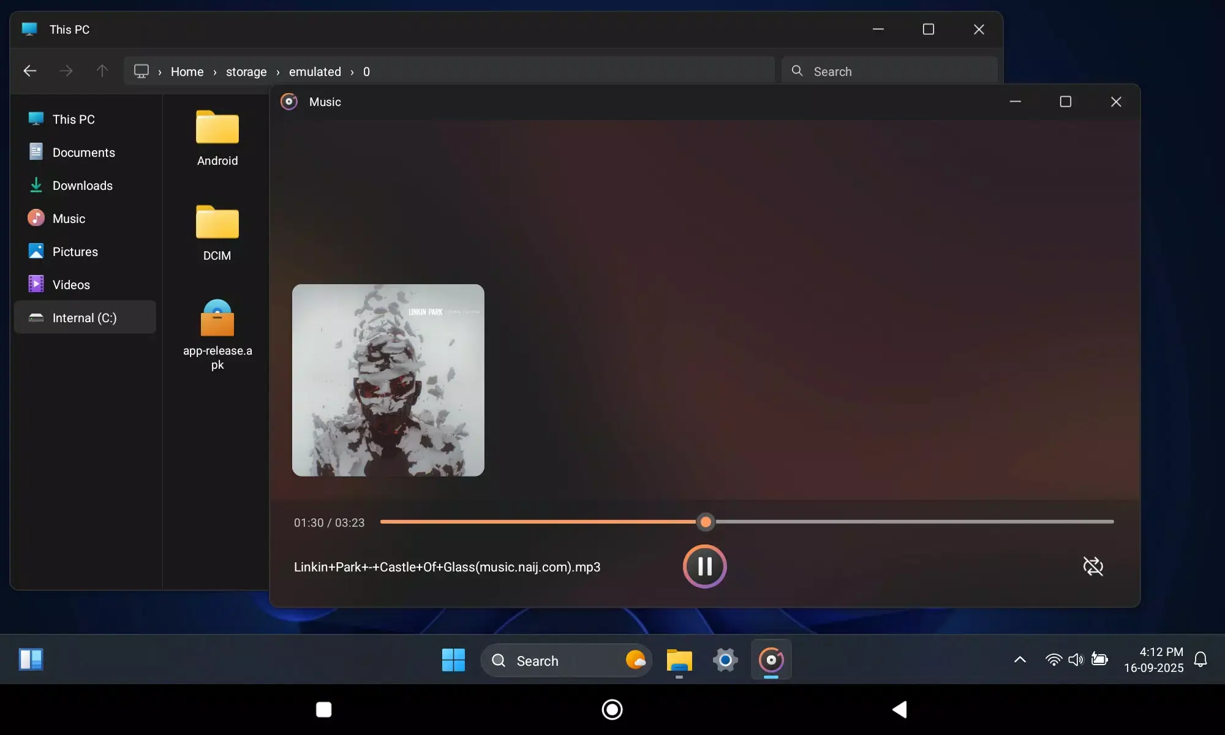
Task: Click the Windows Start button
Action: tap(452, 660)
